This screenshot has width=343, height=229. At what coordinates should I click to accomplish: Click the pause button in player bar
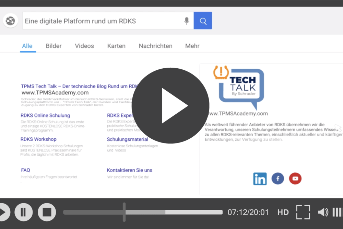click(x=24, y=212)
